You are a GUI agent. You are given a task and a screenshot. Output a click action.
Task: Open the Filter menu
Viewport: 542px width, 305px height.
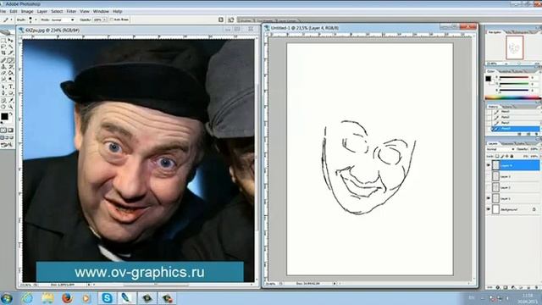coord(71,11)
